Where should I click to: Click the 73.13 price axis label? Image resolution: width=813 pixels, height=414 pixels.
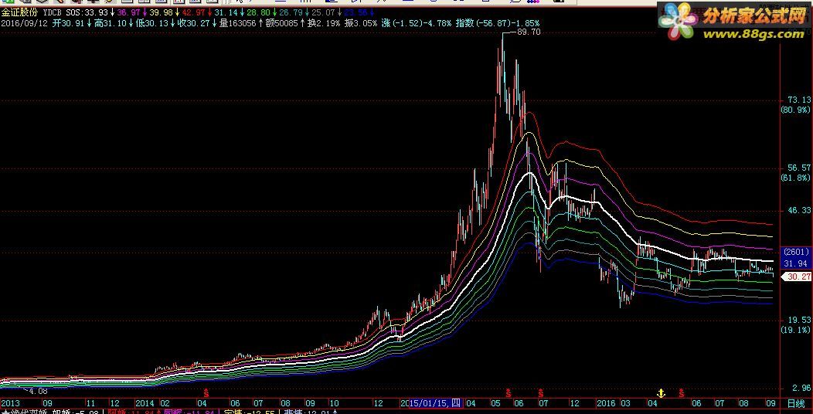pyautogui.click(x=798, y=100)
